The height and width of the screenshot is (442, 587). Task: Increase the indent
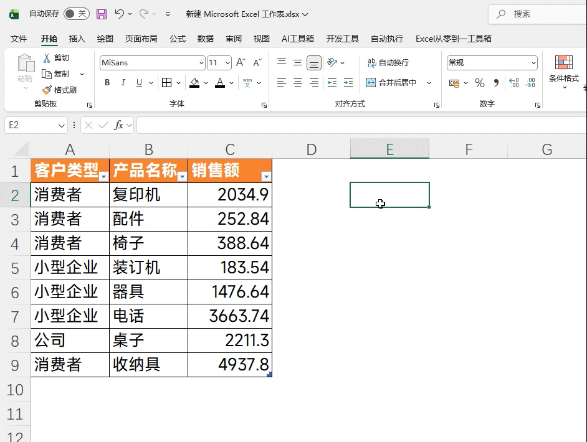click(x=348, y=83)
